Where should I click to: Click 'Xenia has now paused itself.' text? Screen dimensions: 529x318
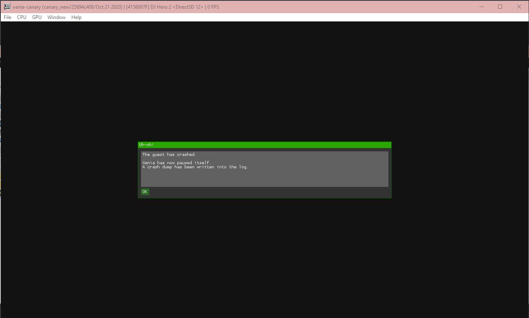tap(176, 163)
